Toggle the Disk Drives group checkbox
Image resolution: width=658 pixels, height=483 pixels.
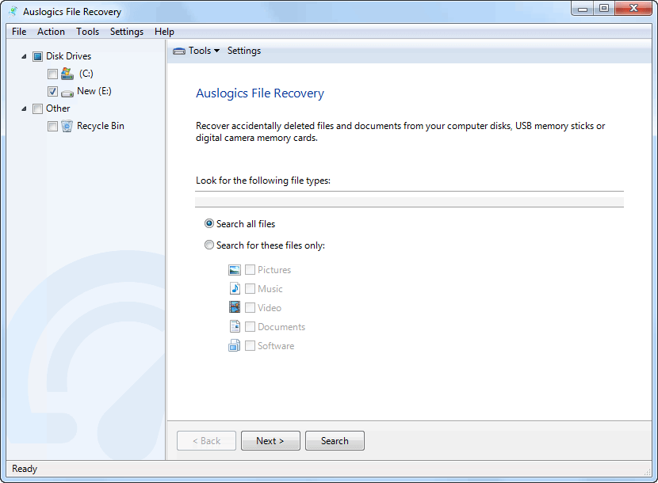pos(38,56)
